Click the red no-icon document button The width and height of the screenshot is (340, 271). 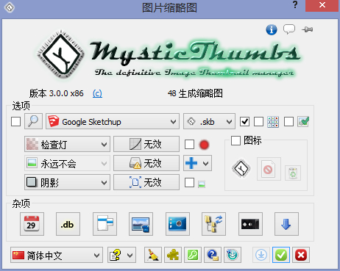pos(269,169)
